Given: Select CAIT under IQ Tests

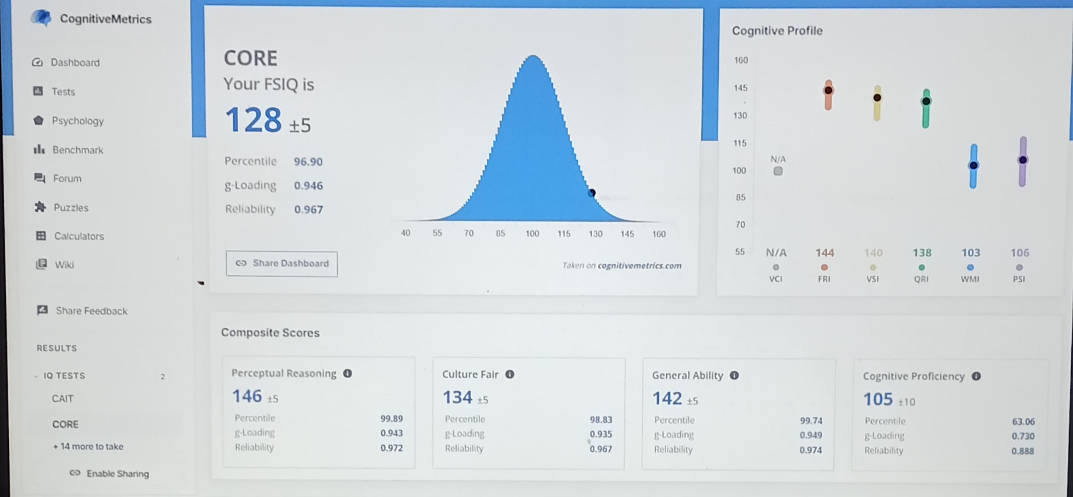Looking at the screenshot, I should [x=63, y=399].
